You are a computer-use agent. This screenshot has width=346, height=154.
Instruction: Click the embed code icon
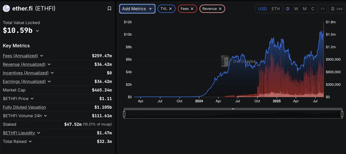click(x=323, y=9)
